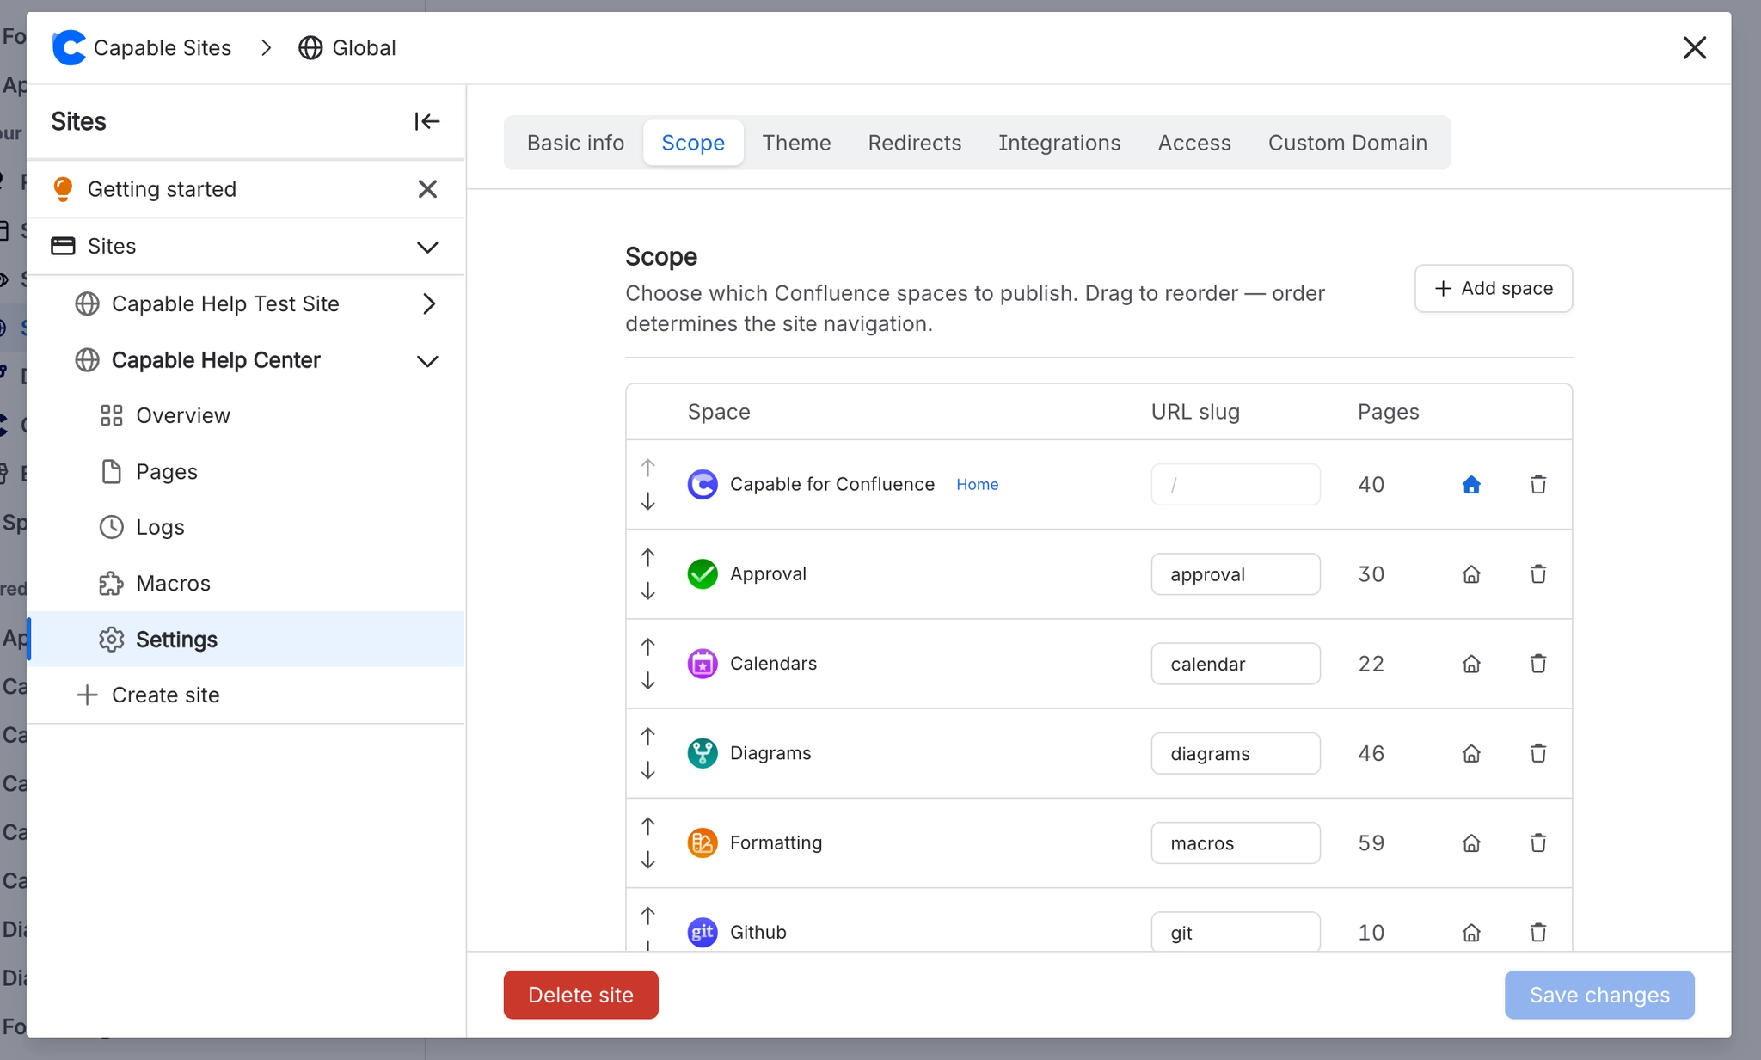Screen dimensions: 1761x1060
Task: Click the diagrams URL slug field
Action: (1236, 753)
